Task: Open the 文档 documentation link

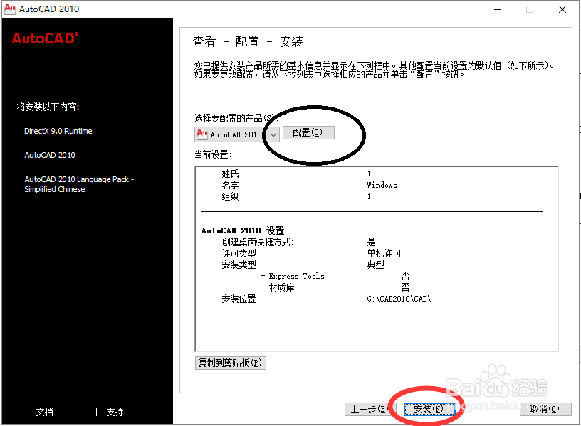Action: point(44,412)
